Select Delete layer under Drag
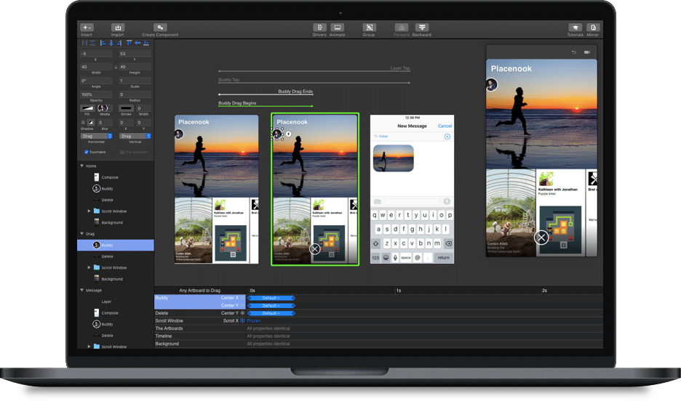The image size is (681, 401). [116, 256]
